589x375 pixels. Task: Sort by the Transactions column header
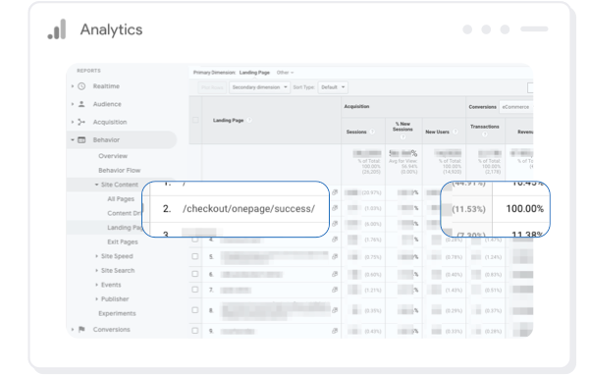pos(485,127)
